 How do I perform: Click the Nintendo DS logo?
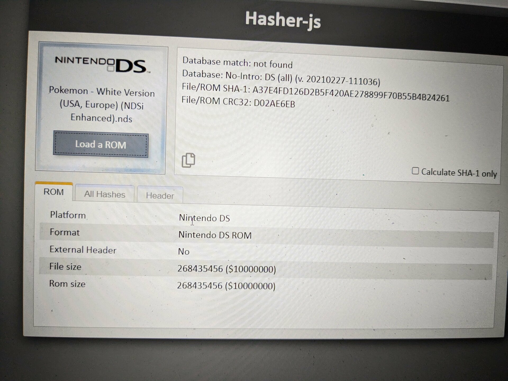[x=102, y=64]
